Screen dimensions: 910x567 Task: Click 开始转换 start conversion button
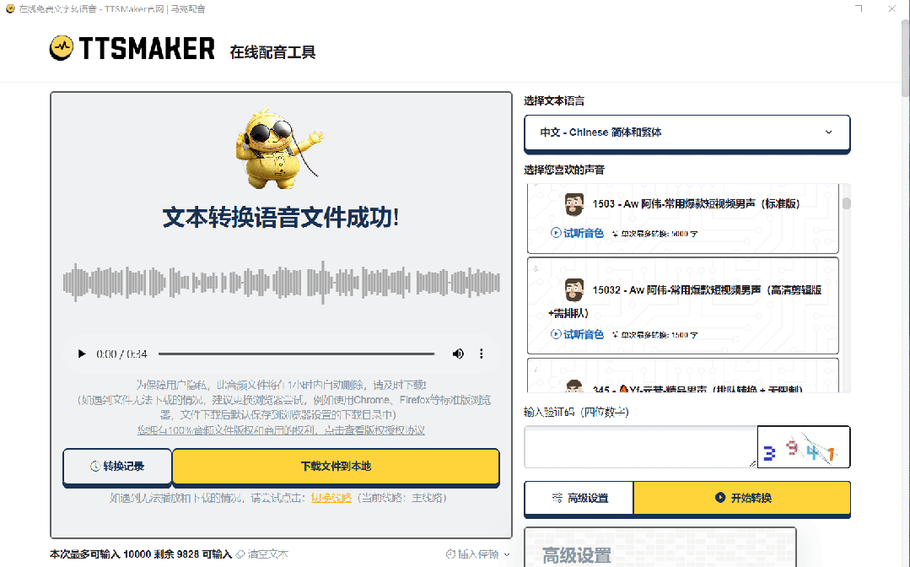click(741, 498)
